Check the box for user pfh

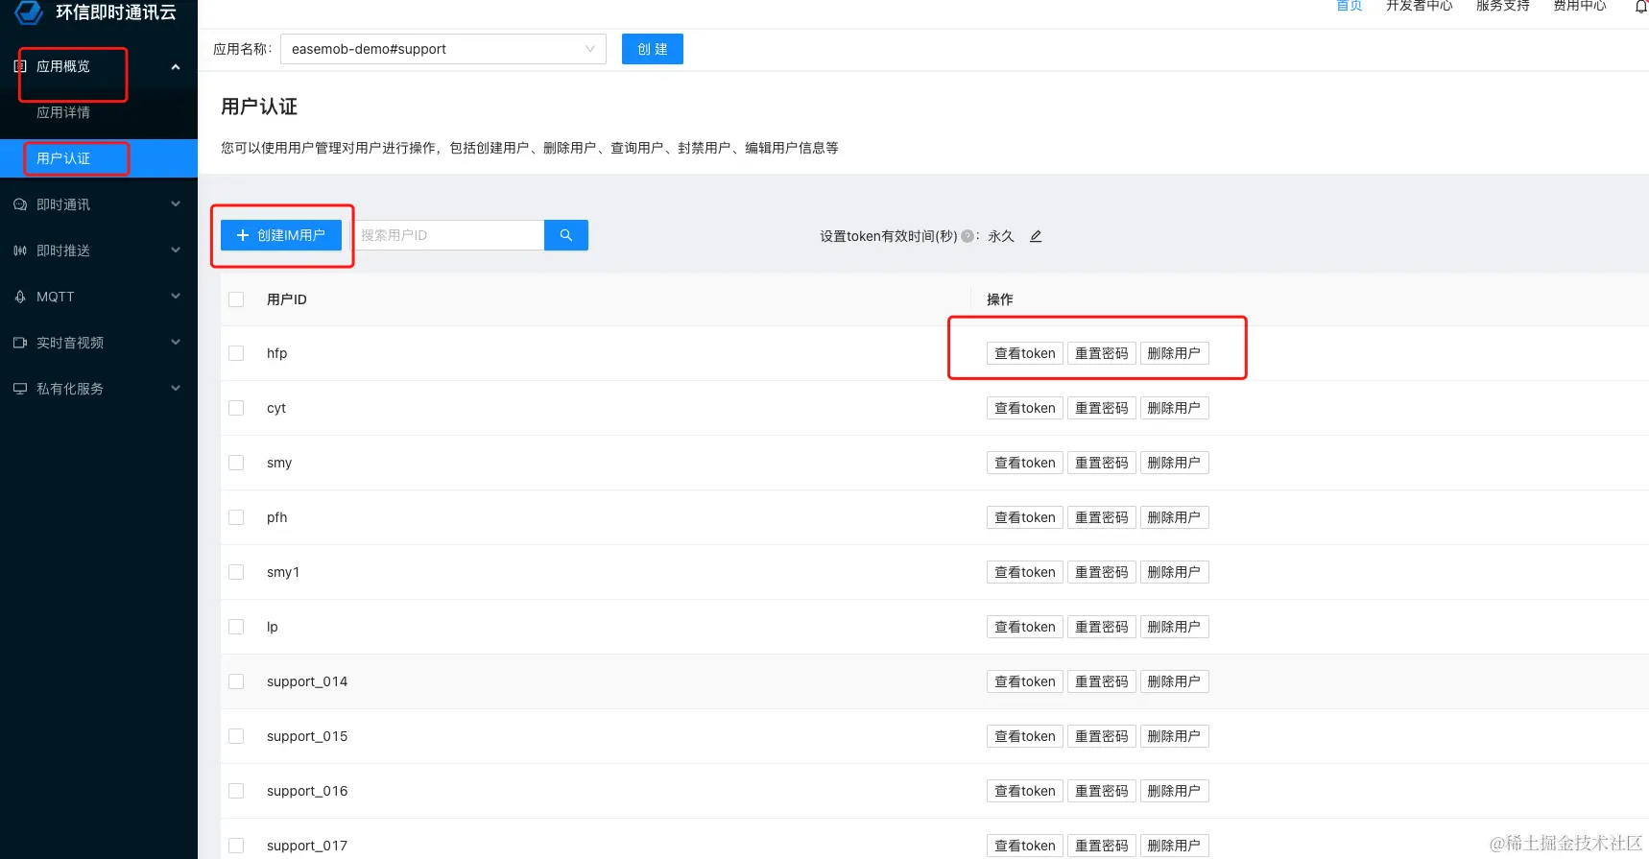click(x=236, y=517)
